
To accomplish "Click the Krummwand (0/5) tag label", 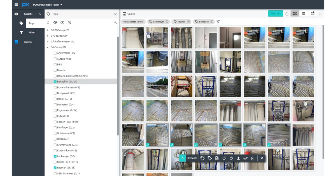I will click(x=67, y=145).
